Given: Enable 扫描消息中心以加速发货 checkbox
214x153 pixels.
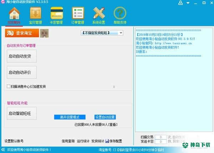Looking at the screenshot, I should 9,87.
